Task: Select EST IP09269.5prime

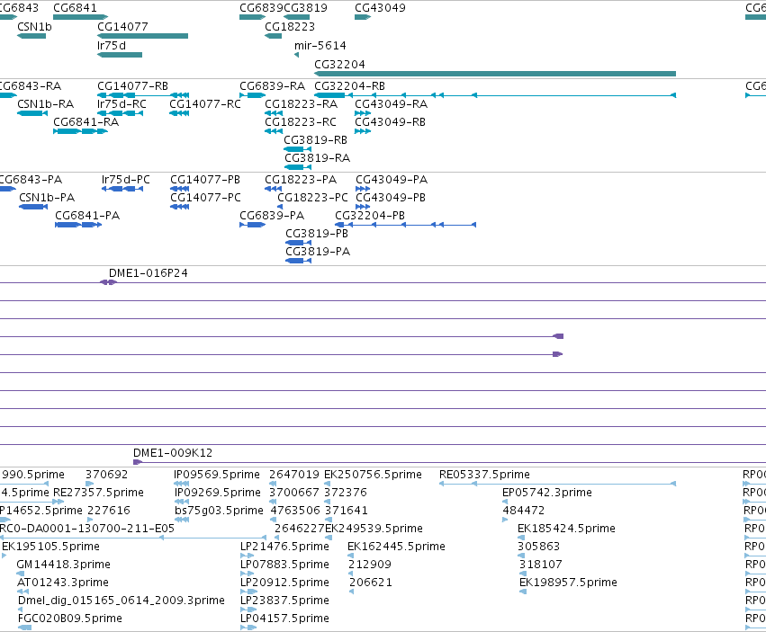Action: coord(182,502)
